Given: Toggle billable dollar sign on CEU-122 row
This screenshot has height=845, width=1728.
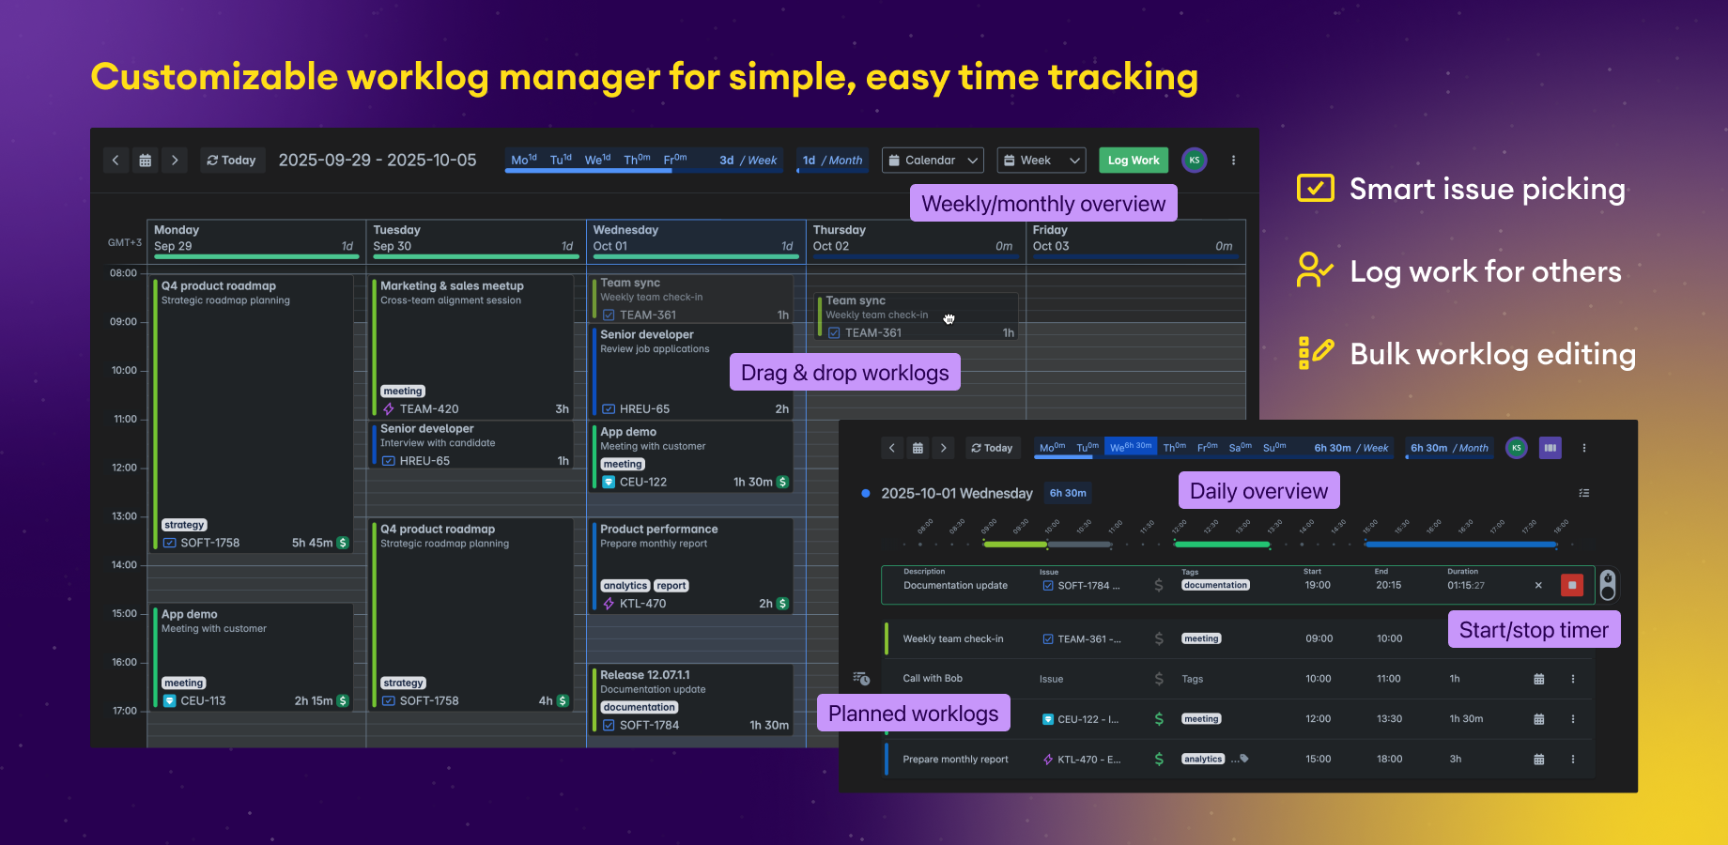Looking at the screenshot, I should [1159, 719].
